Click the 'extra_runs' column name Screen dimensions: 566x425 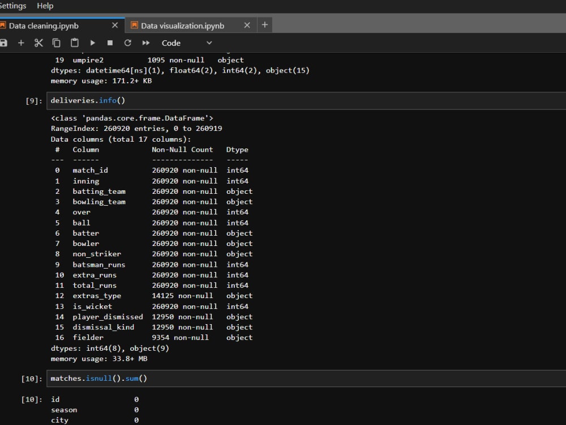(95, 275)
